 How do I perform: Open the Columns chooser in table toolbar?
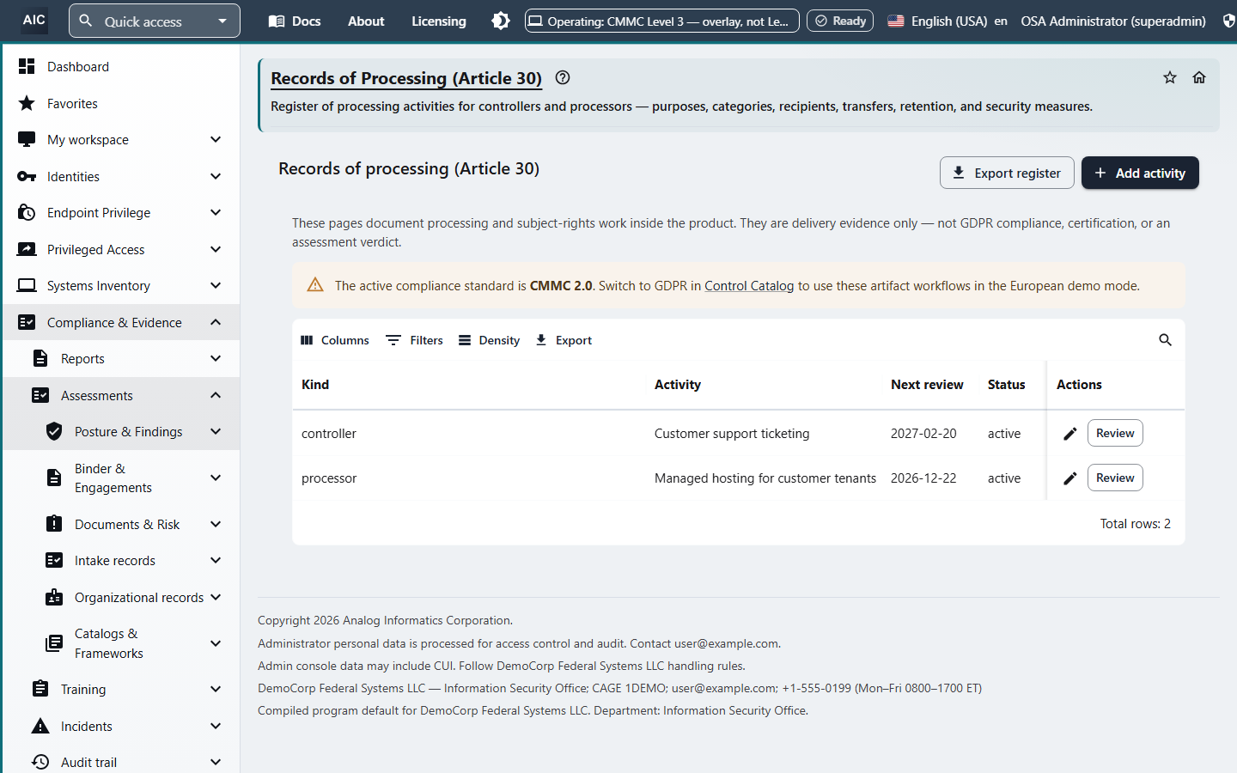click(x=335, y=340)
